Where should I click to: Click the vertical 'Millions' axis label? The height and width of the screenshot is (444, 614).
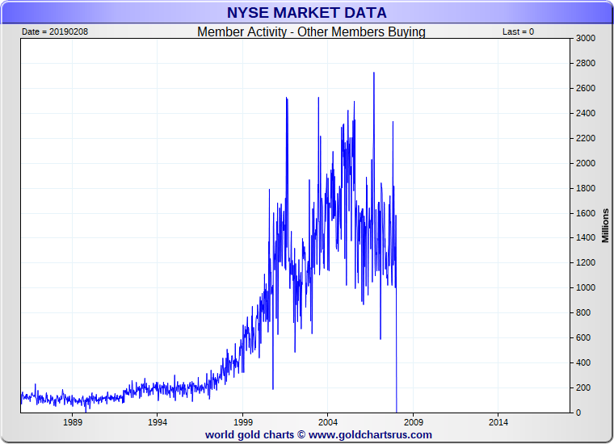(605, 226)
